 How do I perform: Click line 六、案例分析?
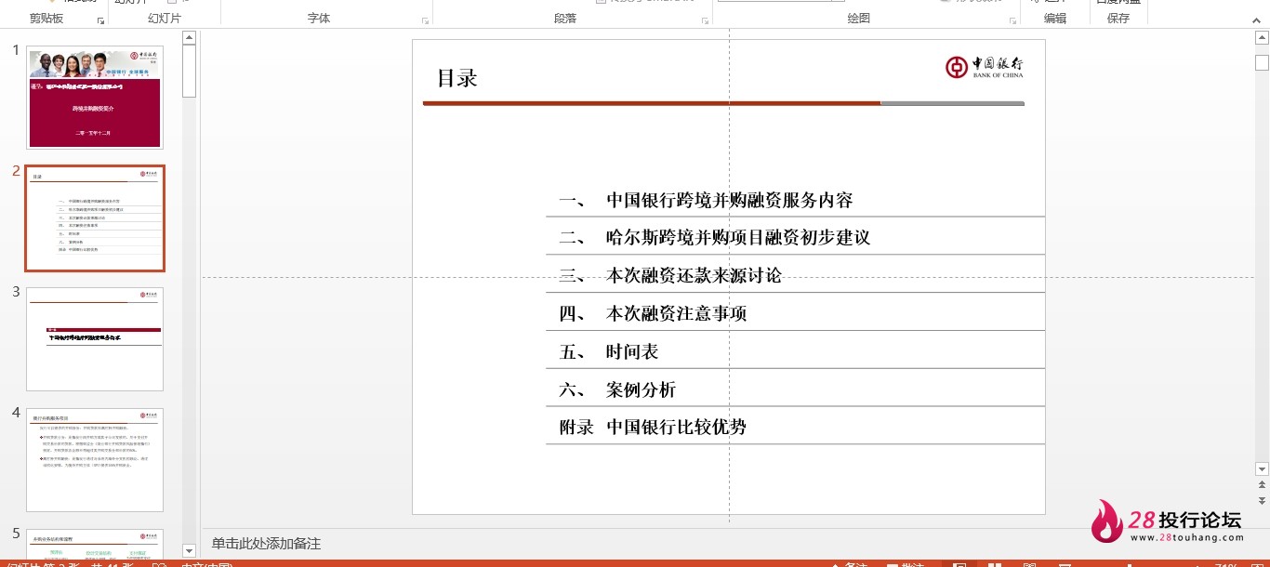pos(617,389)
